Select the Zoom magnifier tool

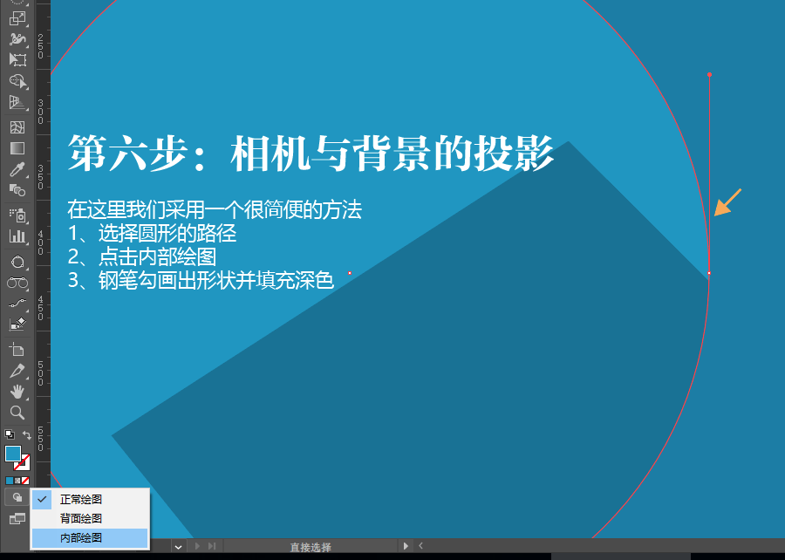click(17, 413)
